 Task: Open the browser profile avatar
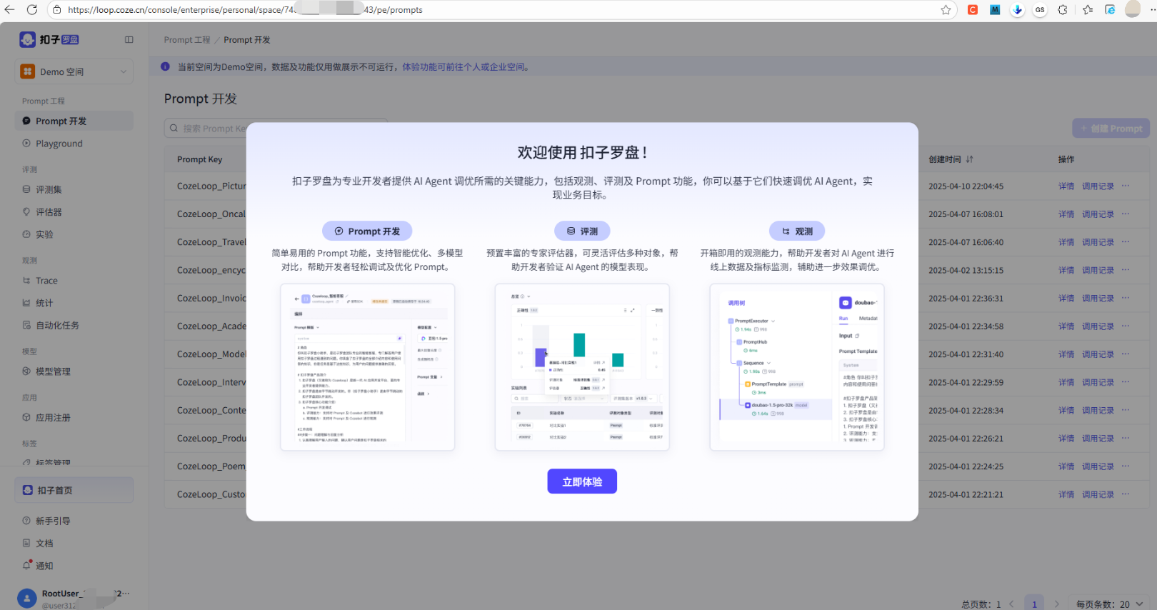tap(1133, 9)
